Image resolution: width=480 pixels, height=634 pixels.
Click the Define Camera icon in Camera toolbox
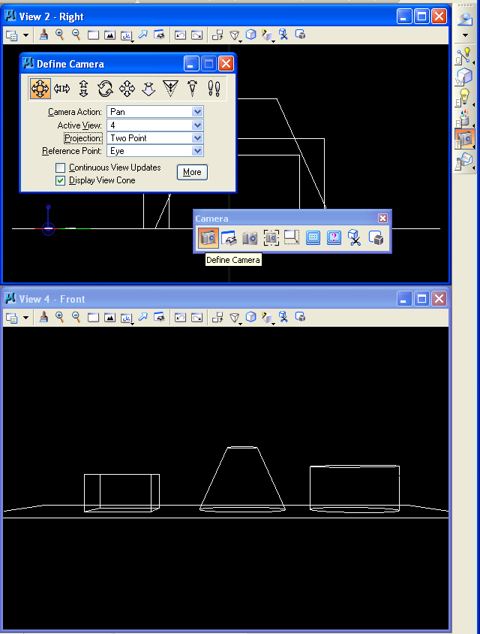tap(208, 238)
